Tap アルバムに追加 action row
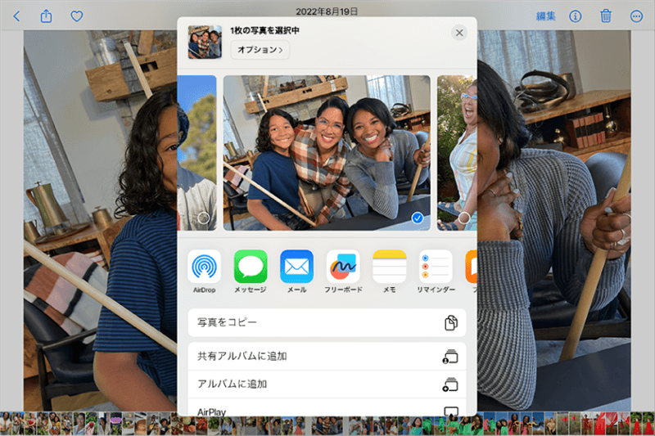 pos(327,384)
